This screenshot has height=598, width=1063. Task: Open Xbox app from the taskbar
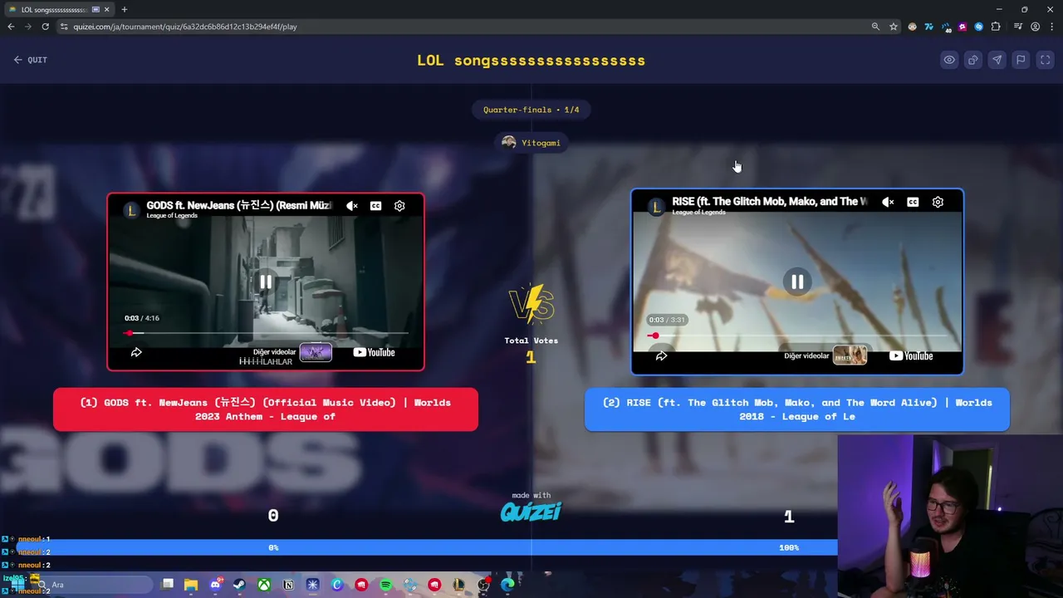[x=264, y=585]
